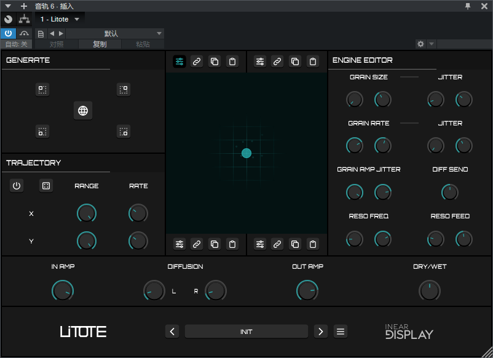The width and height of the screenshot is (493, 358).
Task: Toggle the Trajectory power button
Action: pos(17,186)
